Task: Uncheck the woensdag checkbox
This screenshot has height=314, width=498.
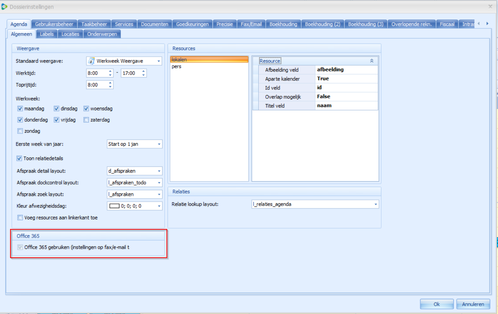Action: (x=86, y=108)
